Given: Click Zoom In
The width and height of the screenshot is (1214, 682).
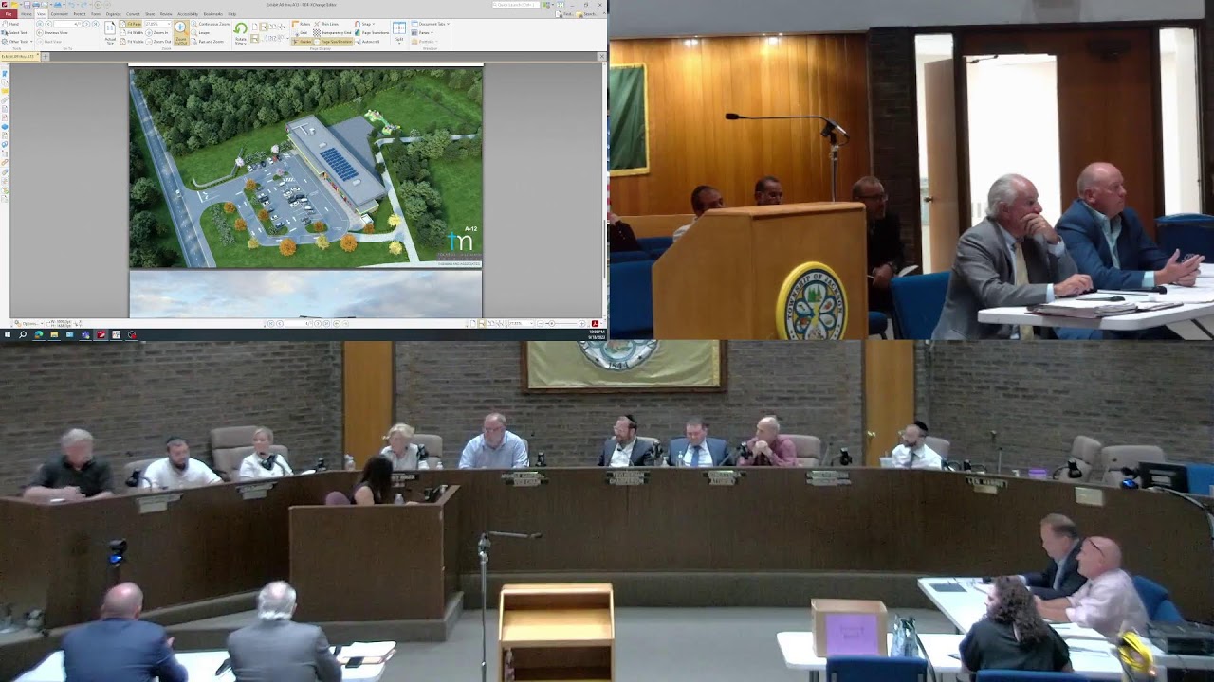Looking at the screenshot, I should point(156,33).
